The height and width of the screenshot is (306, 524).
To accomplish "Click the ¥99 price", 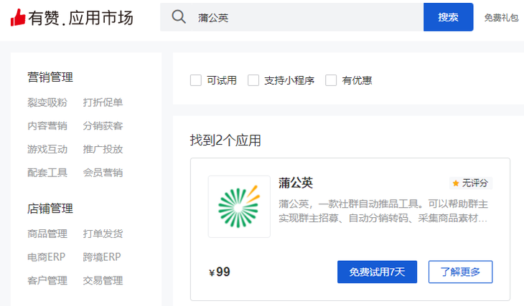I will tap(220, 272).
